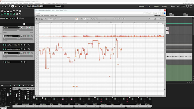This screenshot has width=194, height=109.
Task: Open LEAD track Input 1 dropdown
Action: pyautogui.click(x=18, y=56)
